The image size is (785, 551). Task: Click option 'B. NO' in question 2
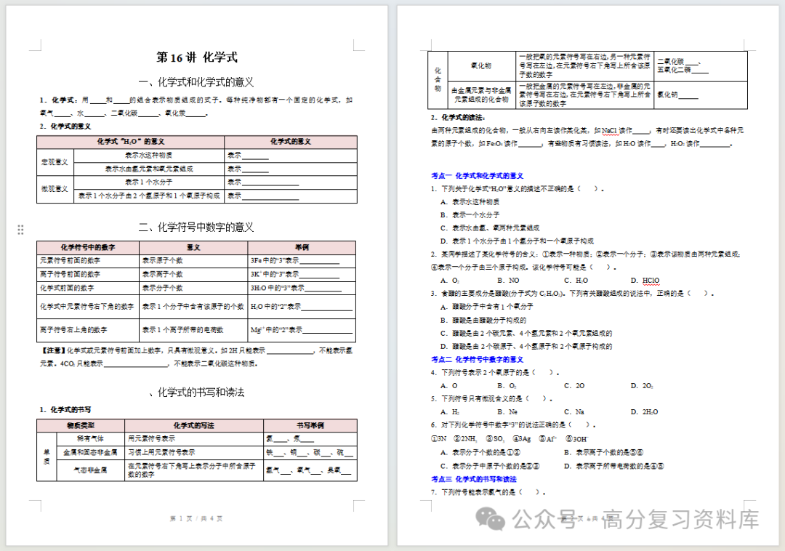(x=508, y=281)
